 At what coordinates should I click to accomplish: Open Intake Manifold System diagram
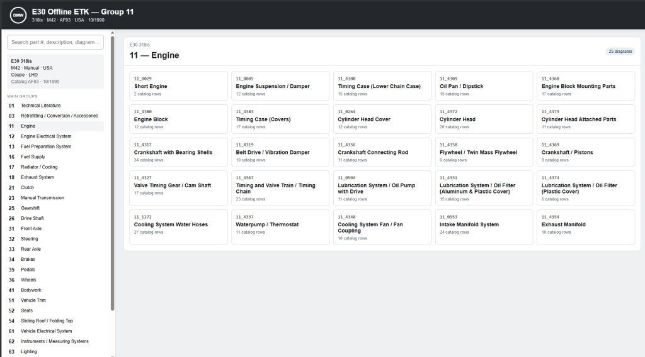(484, 228)
